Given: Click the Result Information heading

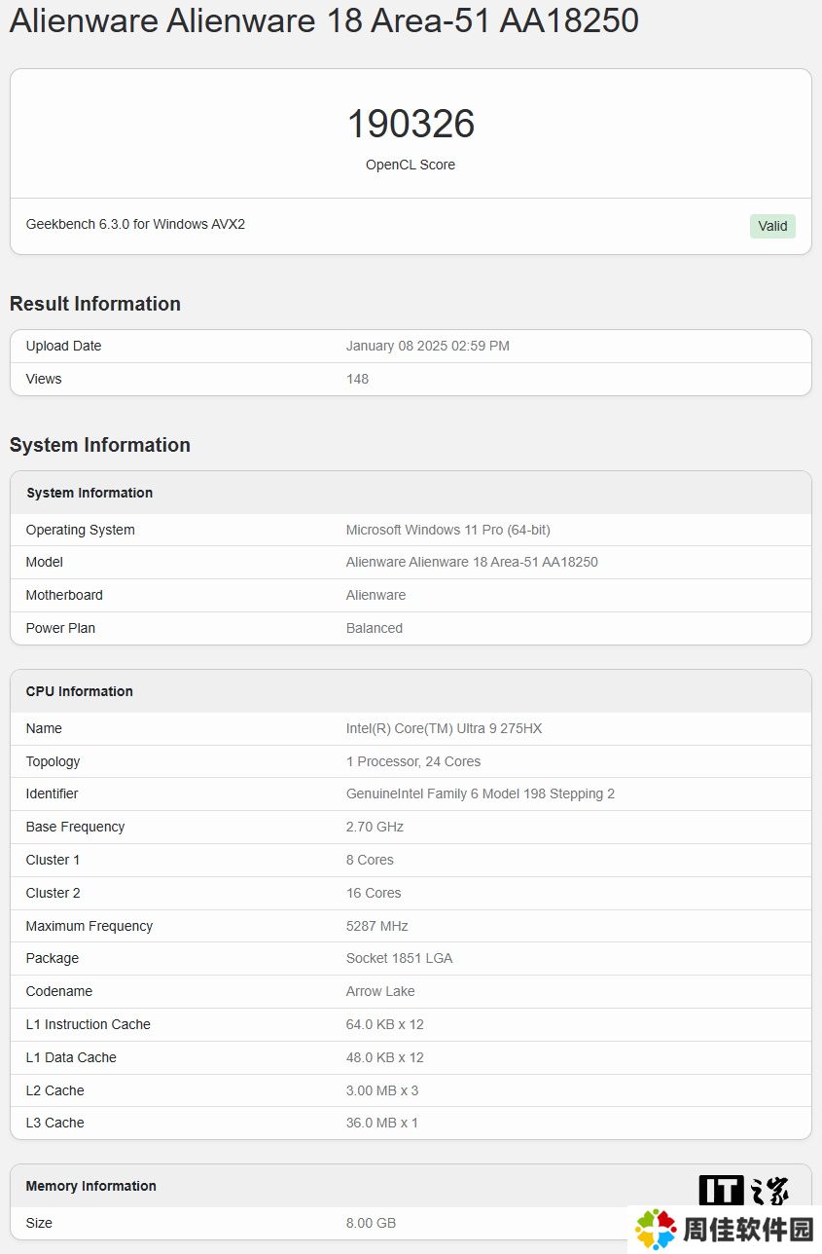Looking at the screenshot, I should tap(95, 304).
